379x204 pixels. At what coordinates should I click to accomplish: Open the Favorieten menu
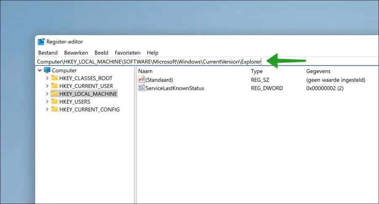(x=127, y=53)
